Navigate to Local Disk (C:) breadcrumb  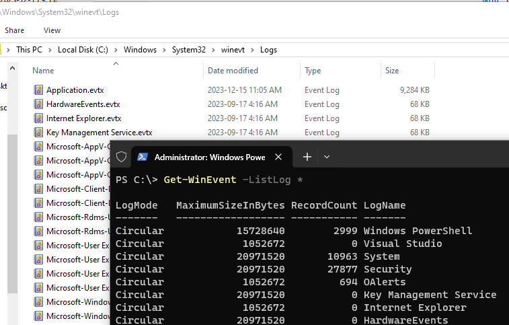(83, 50)
